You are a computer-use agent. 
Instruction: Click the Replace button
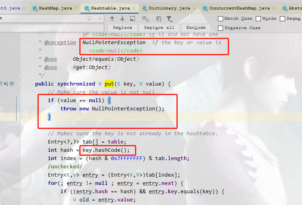(122, 28)
